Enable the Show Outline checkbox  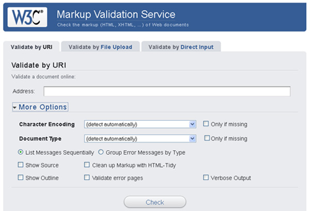coord(21,177)
